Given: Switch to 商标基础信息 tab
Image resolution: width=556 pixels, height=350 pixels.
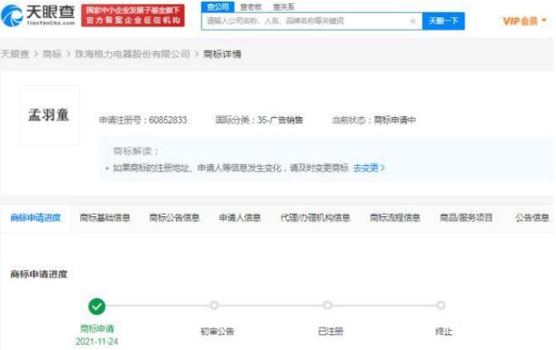Looking at the screenshot, I should point(105,217).
